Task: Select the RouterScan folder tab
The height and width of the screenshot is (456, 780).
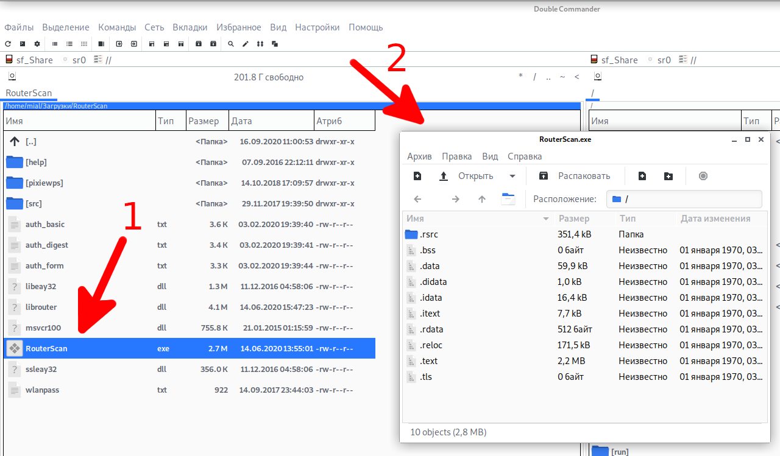Action: click(x=29, y=93)
